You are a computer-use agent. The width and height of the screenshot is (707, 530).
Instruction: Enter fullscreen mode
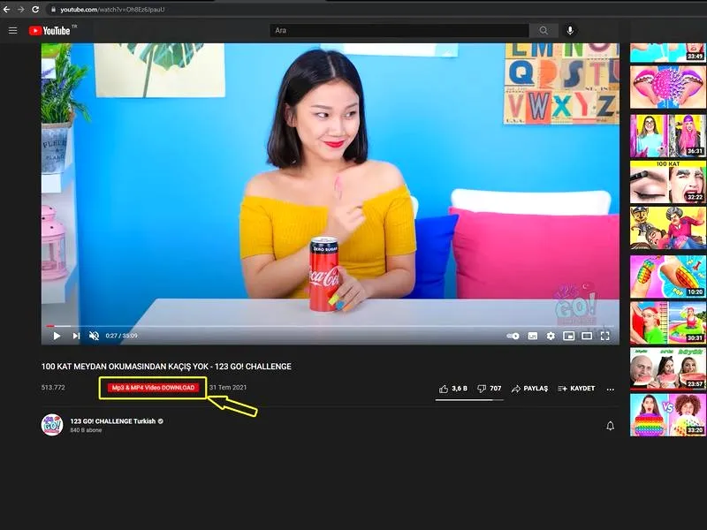(x=605, y=336)
